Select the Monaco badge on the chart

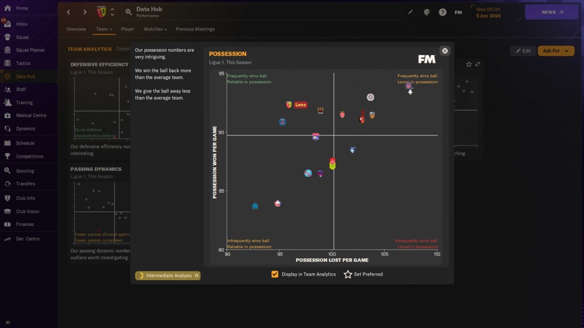pos(342,114)
